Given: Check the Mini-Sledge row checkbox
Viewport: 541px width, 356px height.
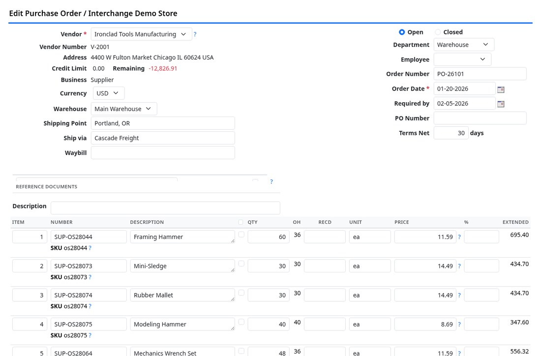Looking at the screenshot, I should tap(241, 264).
